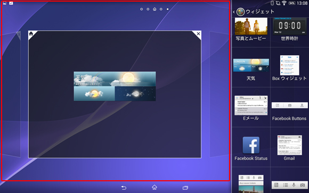
Task: Select the 写真とムービー widget
Action: (251, 29)
